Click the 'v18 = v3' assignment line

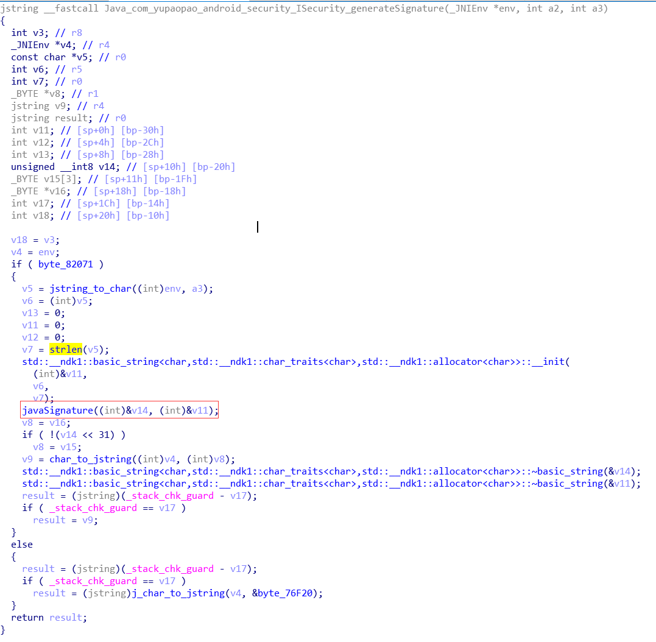click(35, 240)
